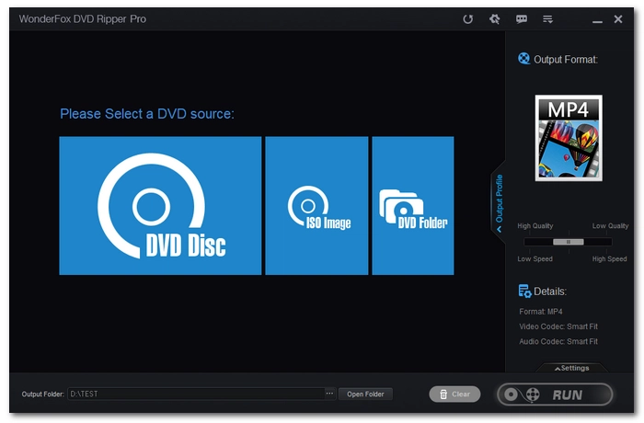Click the Details document gear icon

pos(524,292)
